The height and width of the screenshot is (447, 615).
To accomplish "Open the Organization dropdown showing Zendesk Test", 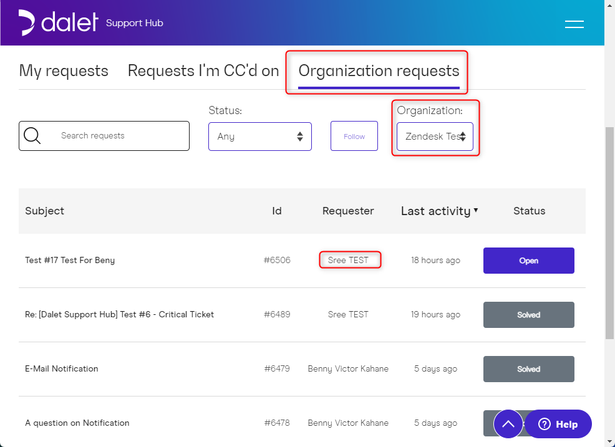I will tap(435, 137).
